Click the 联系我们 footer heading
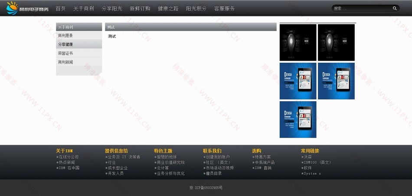Viewport: 412px width, 196px height. point(212,151)
